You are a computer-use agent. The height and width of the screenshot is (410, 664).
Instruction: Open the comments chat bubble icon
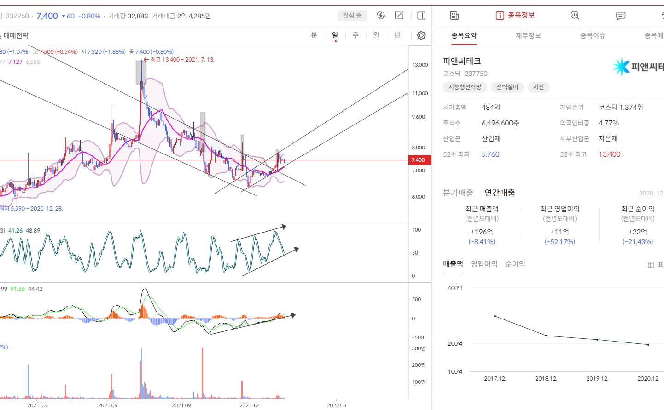[621, 16]
